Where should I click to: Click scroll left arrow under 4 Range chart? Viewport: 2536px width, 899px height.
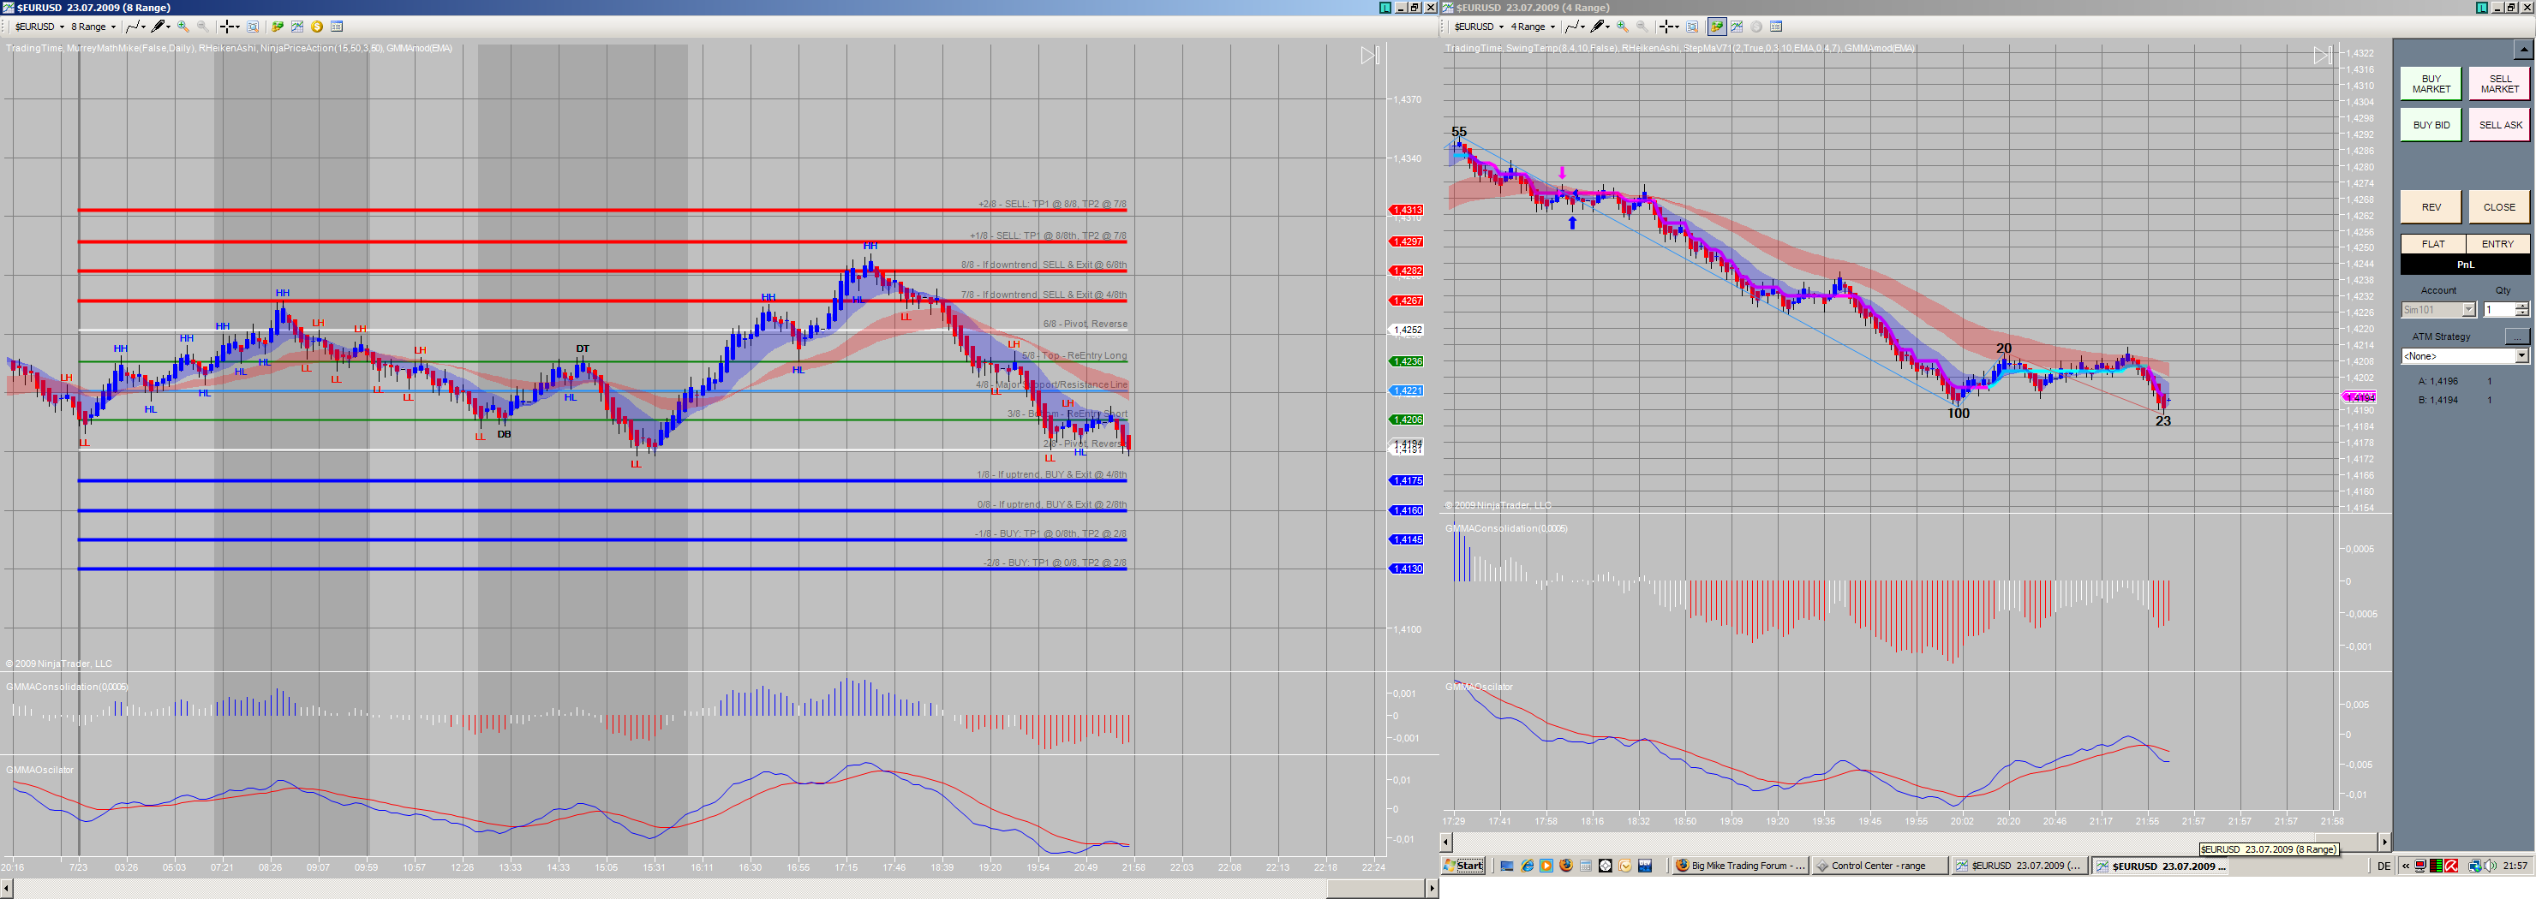[1446, 842]
